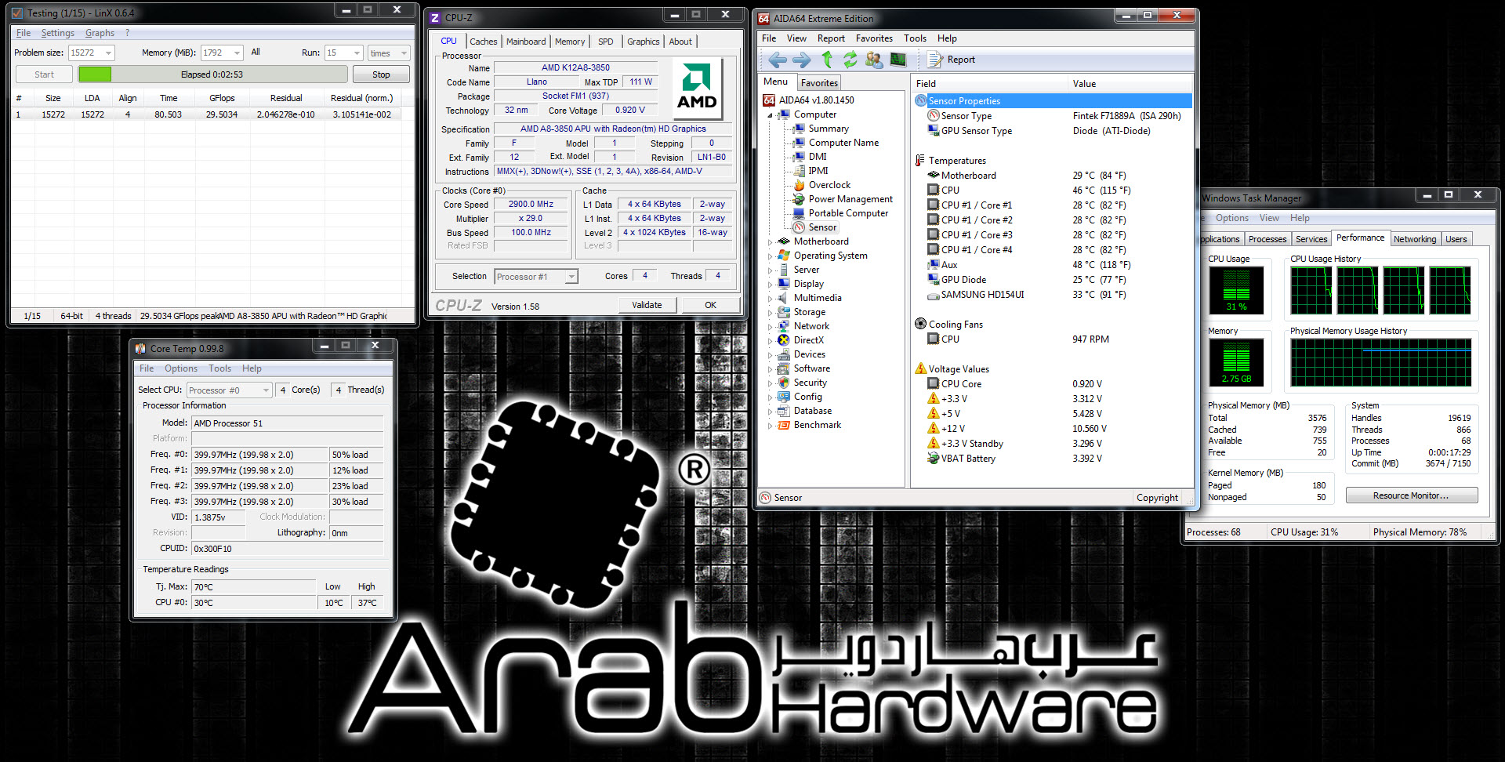Viewport: 1505px width, 762px height.
Task: Select LinX result row 1
Action: [210, 114]
